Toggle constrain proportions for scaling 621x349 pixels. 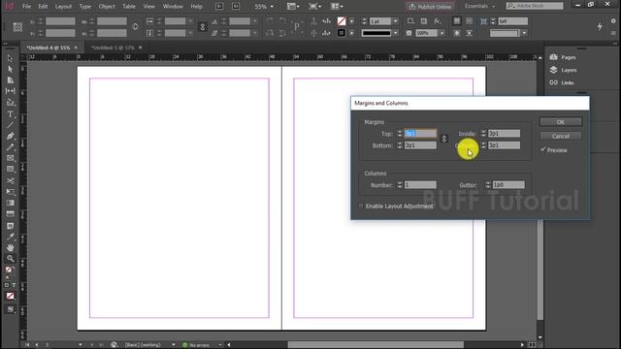[x=203, y=27]
